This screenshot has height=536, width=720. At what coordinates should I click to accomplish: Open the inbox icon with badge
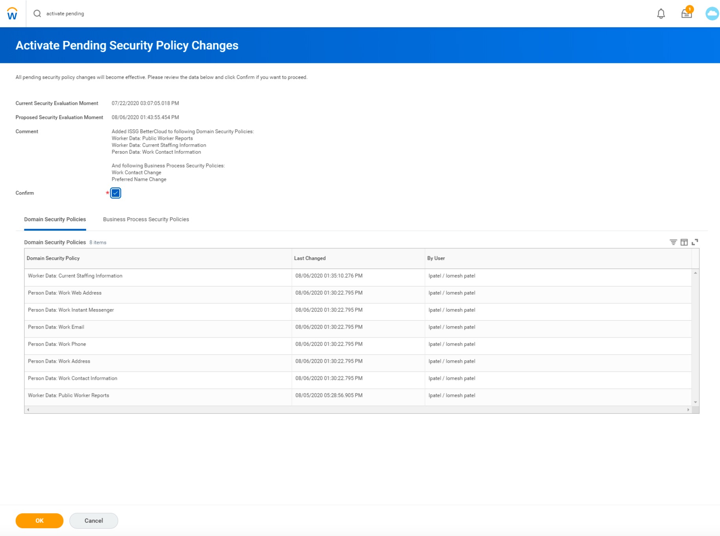tap(686, 14)
